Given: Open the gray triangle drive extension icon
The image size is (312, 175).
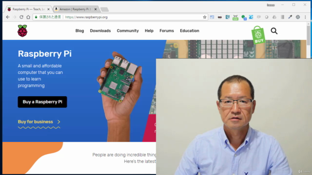Looking at the screenshot, I should pos(274,17).
